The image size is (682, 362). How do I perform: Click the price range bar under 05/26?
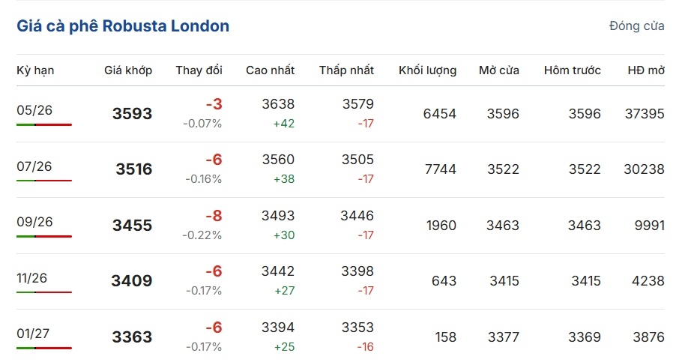pyautogui.click(x=44, y=124)
